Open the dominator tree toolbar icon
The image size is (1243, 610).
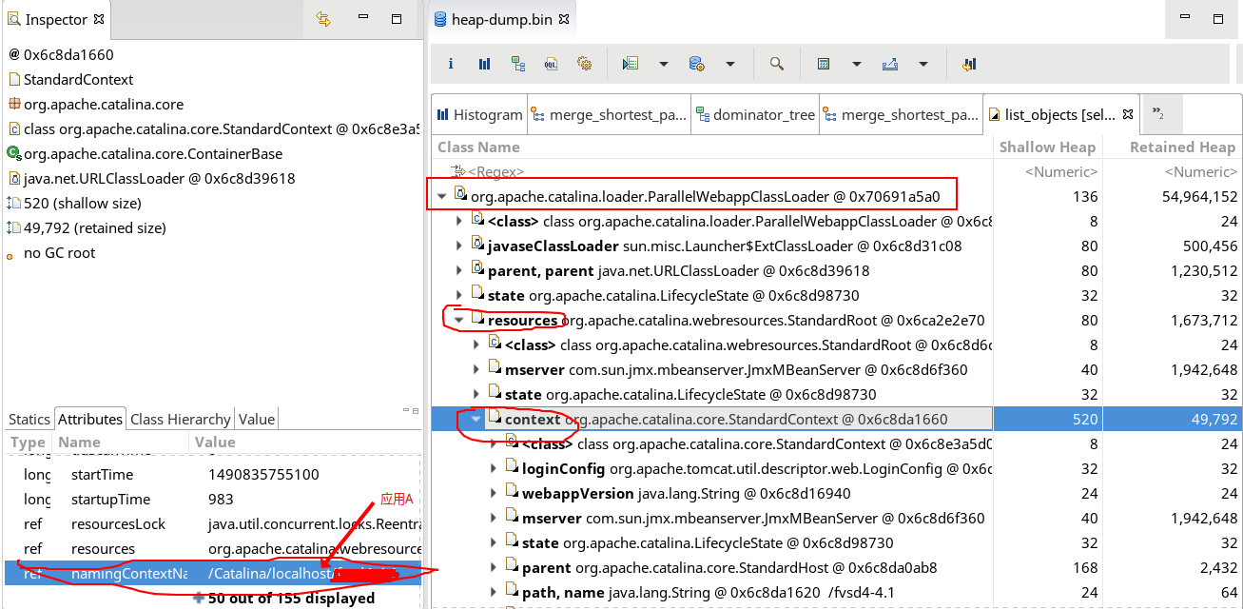(x=517, y=64)
